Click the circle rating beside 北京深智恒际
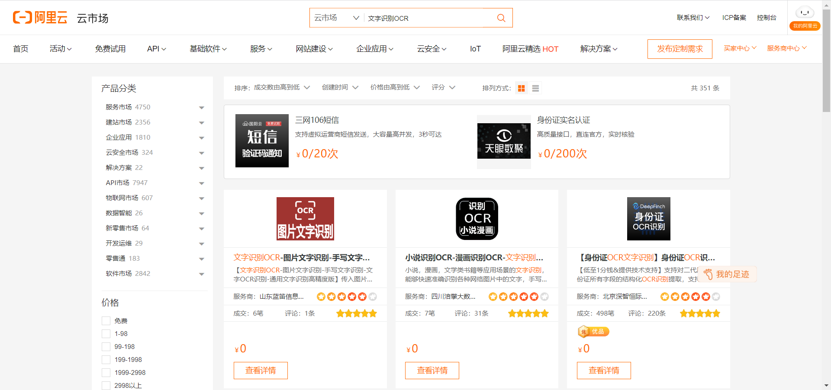Viewport: 831px width, 390px height. click(690, 297)
